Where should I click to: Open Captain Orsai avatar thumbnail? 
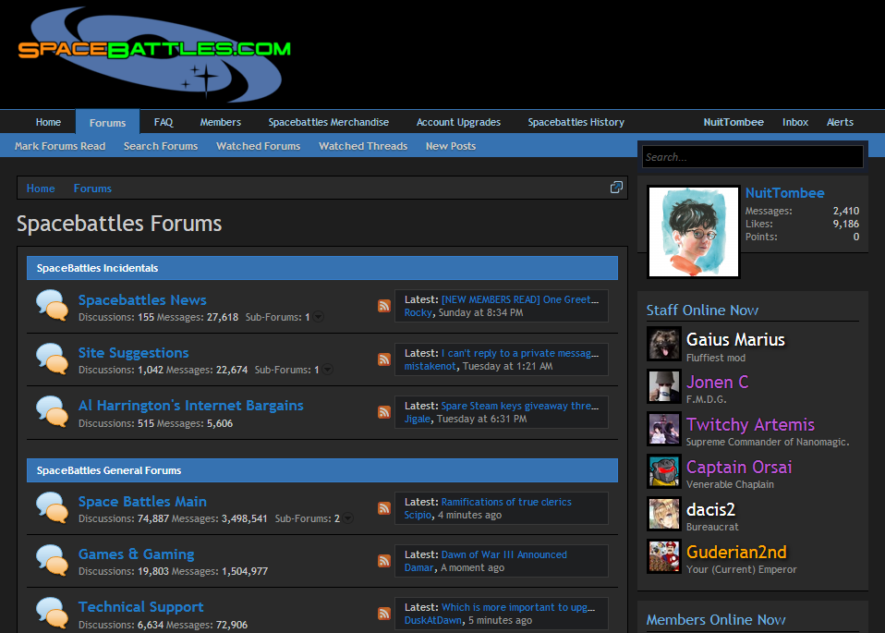point(663,471)
